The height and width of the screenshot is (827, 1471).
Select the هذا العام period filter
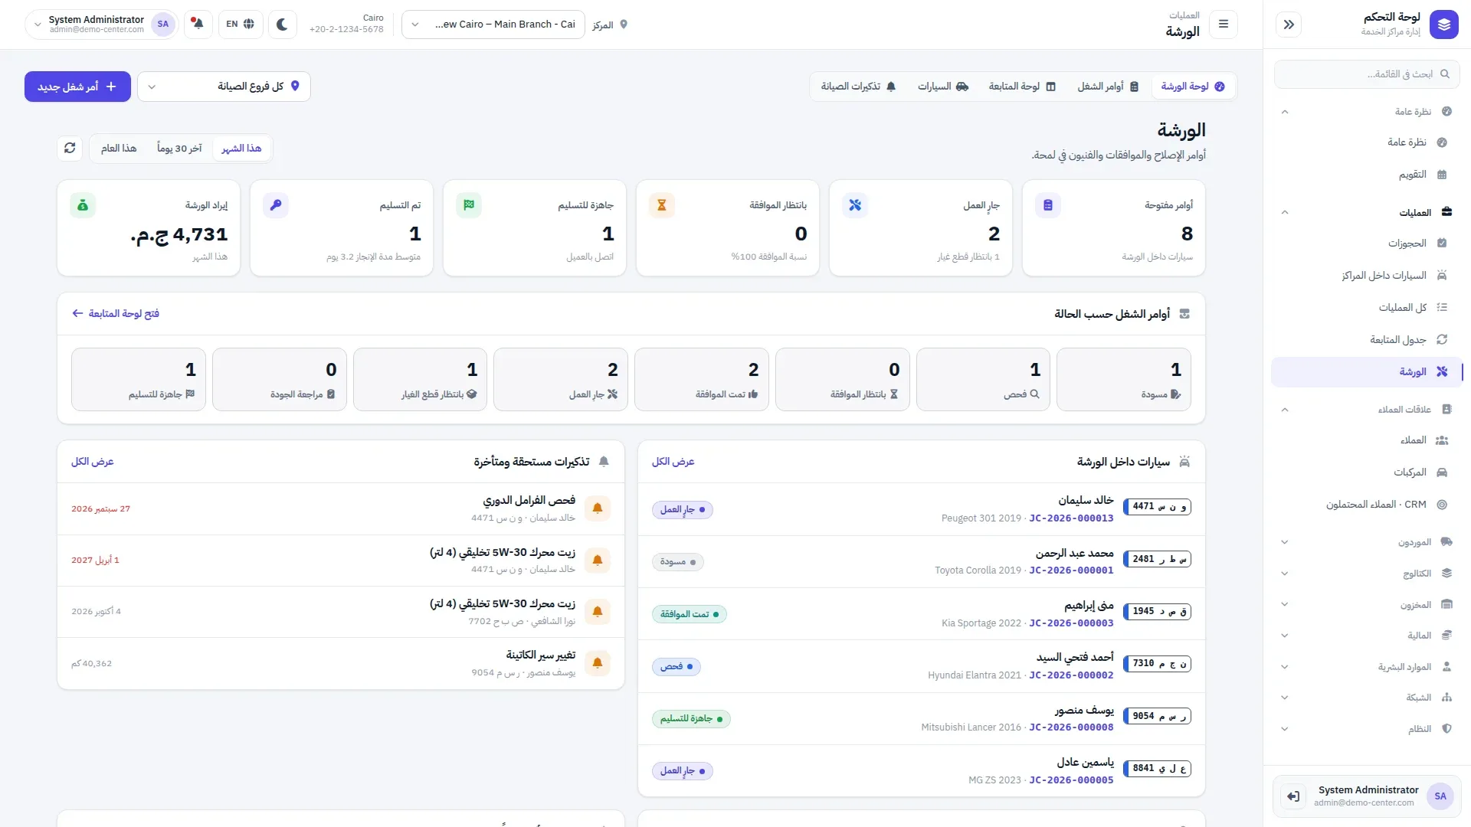pyautogui.click(x=119, y=149)
